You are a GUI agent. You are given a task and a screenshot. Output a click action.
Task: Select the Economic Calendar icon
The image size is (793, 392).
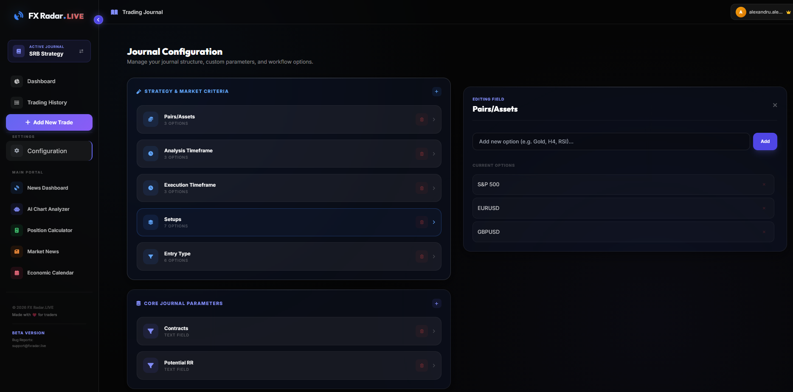coord(17,273)
